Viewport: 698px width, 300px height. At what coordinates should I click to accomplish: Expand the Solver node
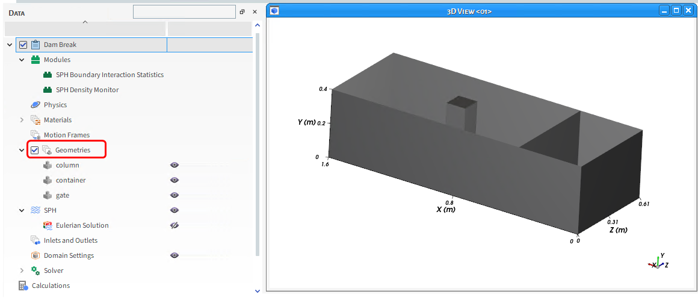[x=22, y=270]
